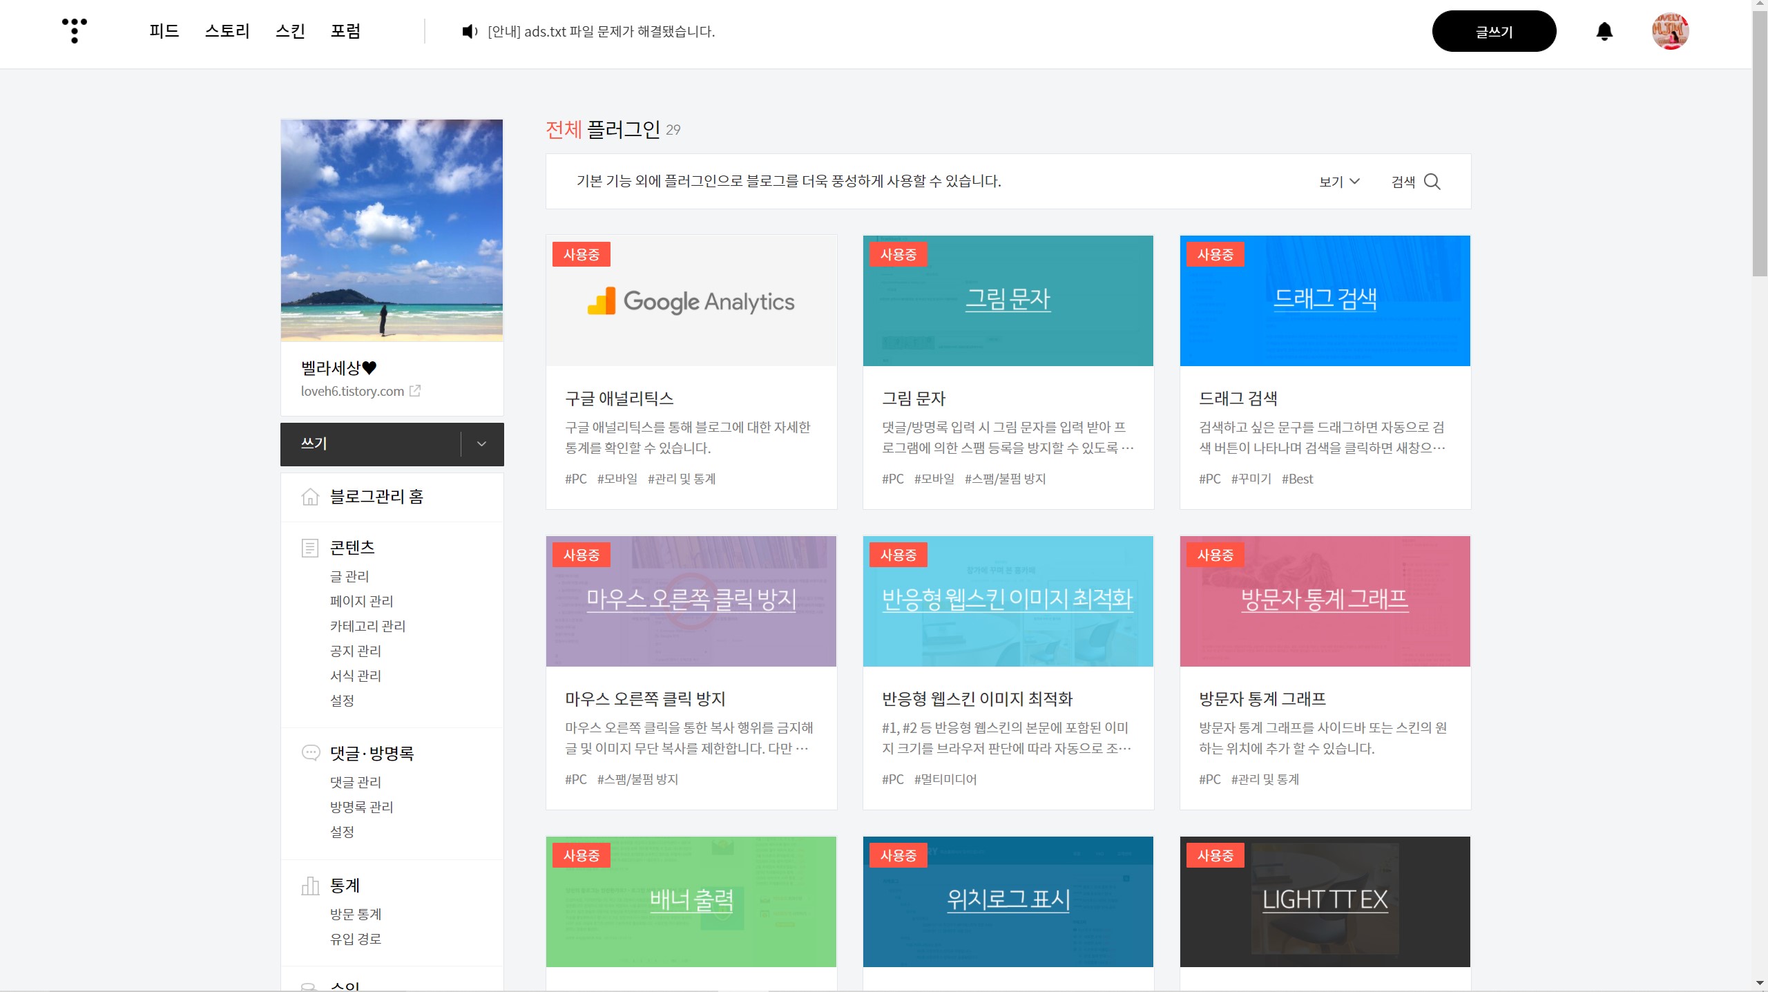This screenshot has height=992, width=1768.
Task: Open 카테고리 관리 in sidebar
Action: point(367,626)
